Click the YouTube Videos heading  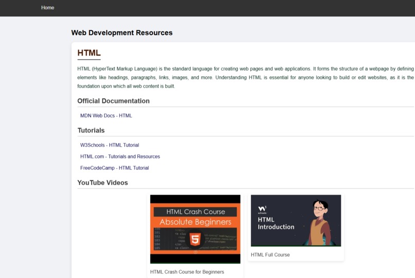[102, 183]
